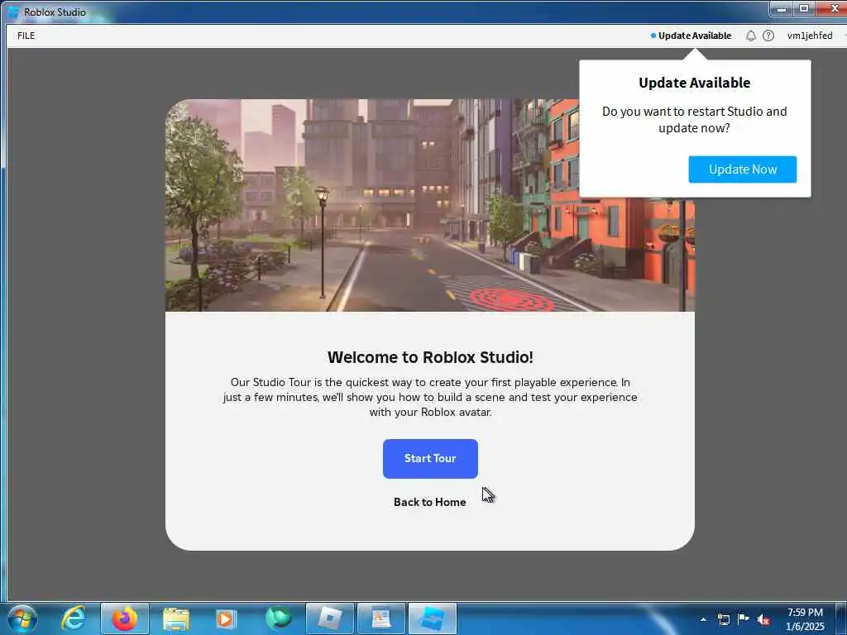Open the vm1jehfed account menu

810,36
